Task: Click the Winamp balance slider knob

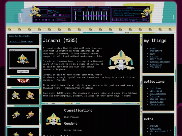Action: click(x=60, y=15)
